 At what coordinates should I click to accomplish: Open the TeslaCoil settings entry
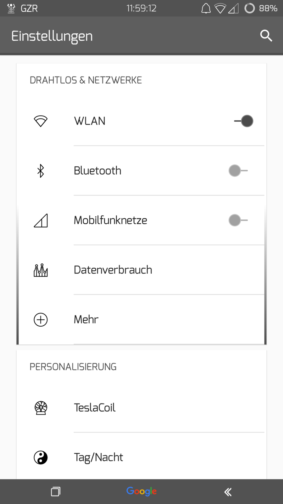pyautogui.click(x=95, y=408)
